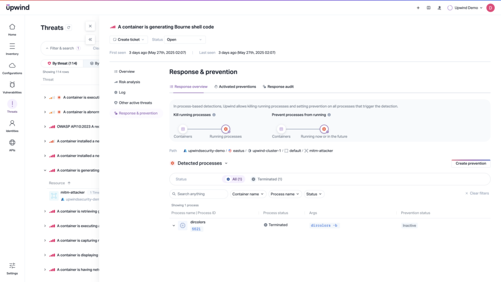The height and width of the screenshot is (282, 501).
Task: Open the Vulnerabilities page
Action: click(12, 87)
